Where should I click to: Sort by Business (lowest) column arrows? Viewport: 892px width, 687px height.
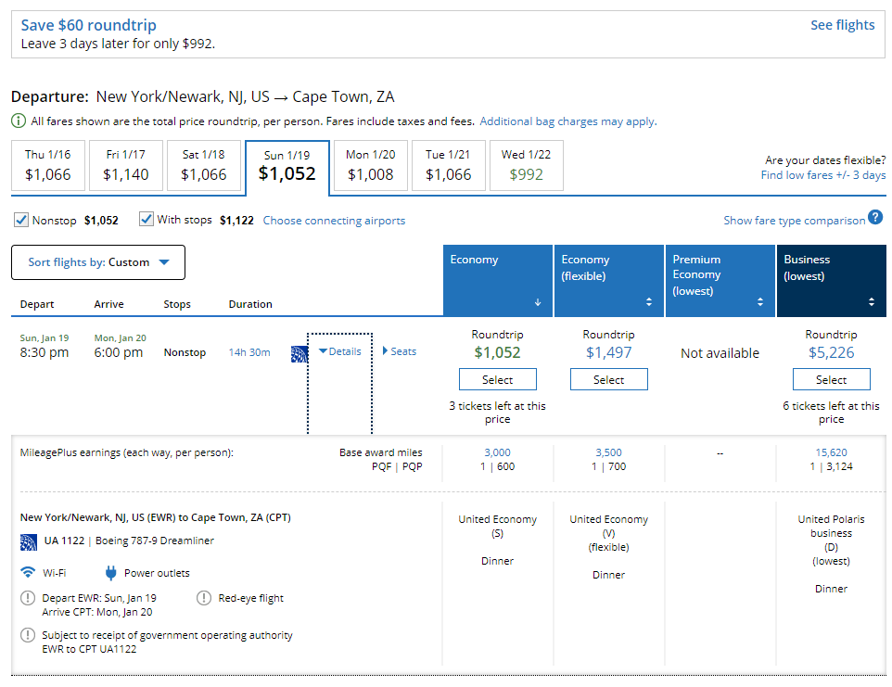coord(872,302)
